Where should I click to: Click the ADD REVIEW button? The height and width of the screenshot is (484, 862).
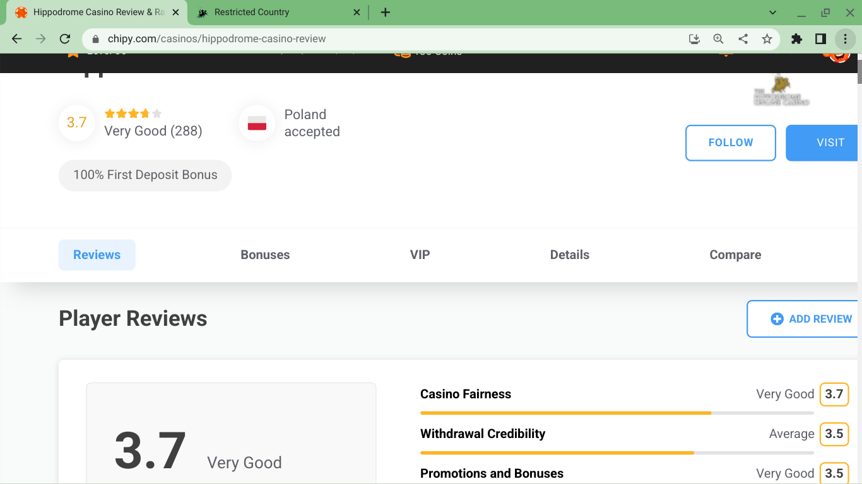(x=811, y=319)
